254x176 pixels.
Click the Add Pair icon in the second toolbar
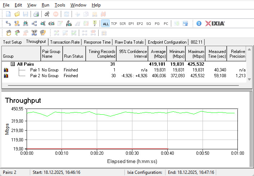pos(8,23)
